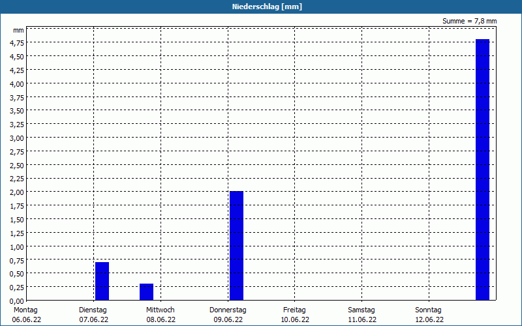Viewport: 522px width, 326px height.
Task: Click the 1,00 y-axis value
Action: [x=17, y=247]
